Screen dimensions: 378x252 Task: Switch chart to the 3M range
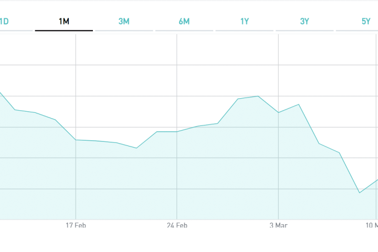click(124, 22)
